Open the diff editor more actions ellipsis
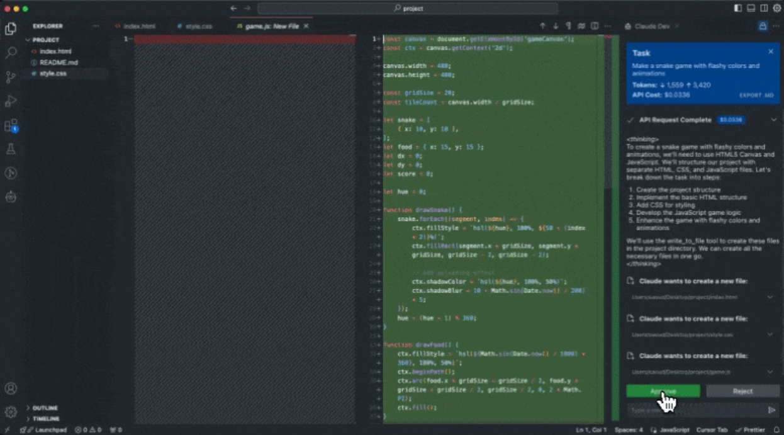Viewport: 784px width, 435px height. click(x=608, y=26)
